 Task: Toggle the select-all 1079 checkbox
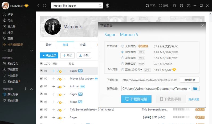point(41,64)
